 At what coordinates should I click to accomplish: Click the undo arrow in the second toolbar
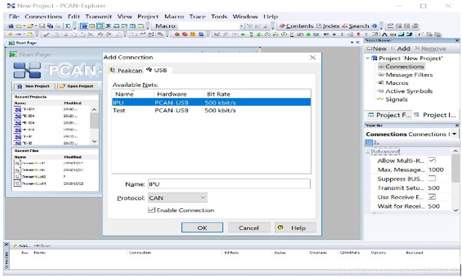(100, 34)
